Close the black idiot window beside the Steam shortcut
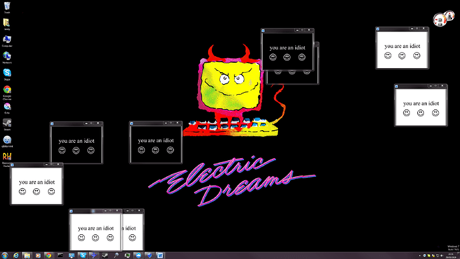Image resolution: width=460 pixels, height=259 pixels. pyautogui.click(x=98, y=123)
